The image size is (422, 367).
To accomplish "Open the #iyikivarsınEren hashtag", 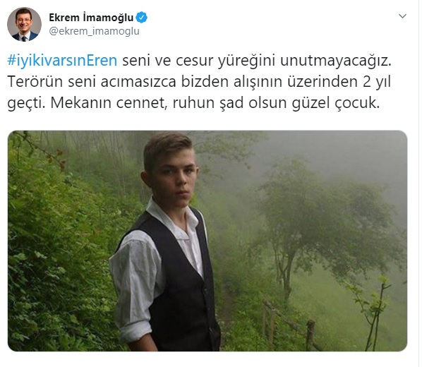I will coord(62,61).
